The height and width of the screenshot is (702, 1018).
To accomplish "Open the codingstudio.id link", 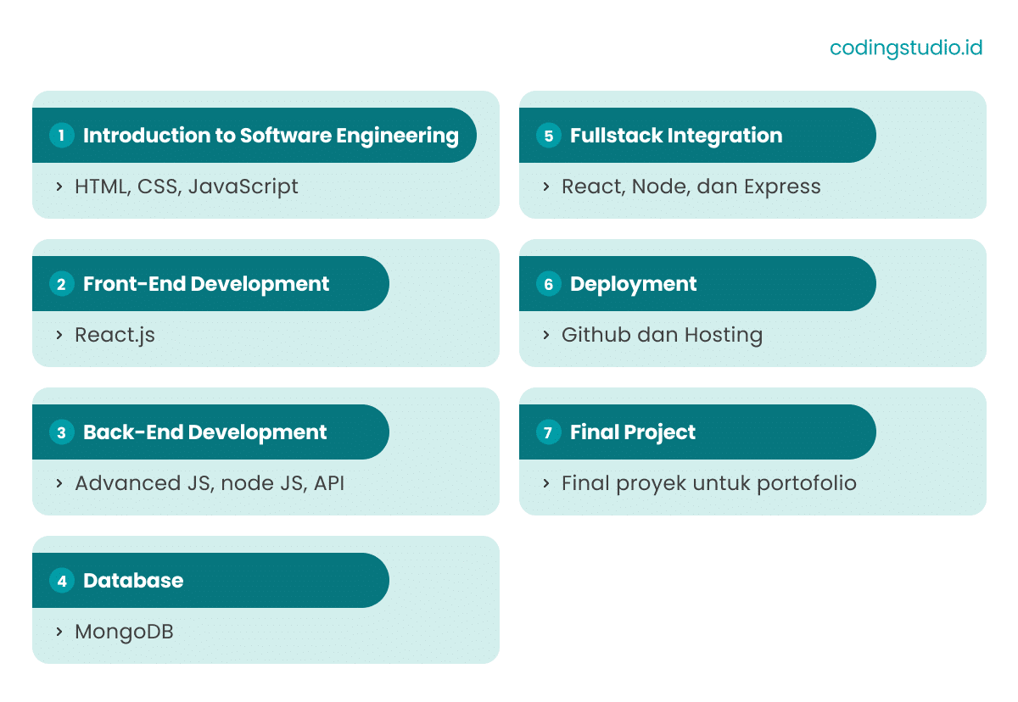I will click(906, 48).
